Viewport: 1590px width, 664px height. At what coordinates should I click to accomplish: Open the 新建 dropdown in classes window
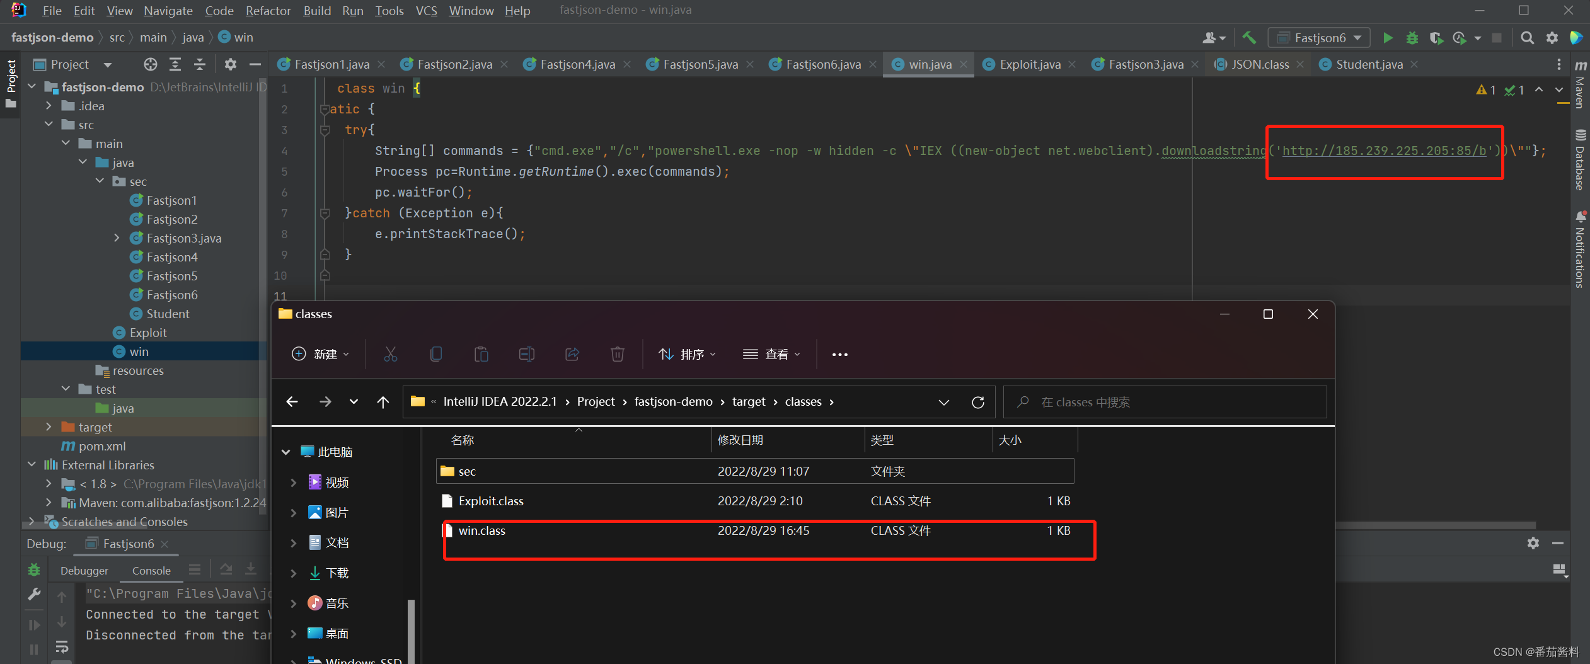coord(320,354)
